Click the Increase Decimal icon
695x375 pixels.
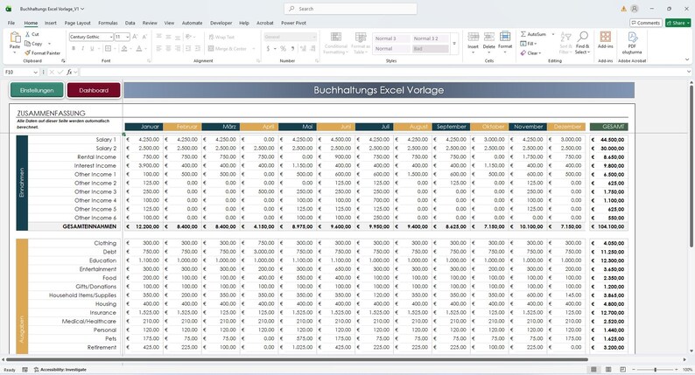click(303, 48)
